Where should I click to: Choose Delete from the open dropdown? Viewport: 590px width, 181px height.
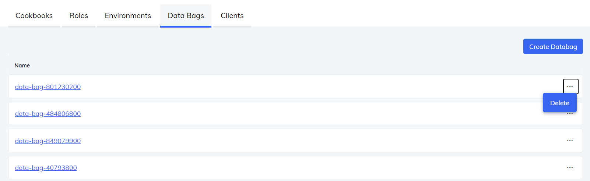click(x=559, y=103)
